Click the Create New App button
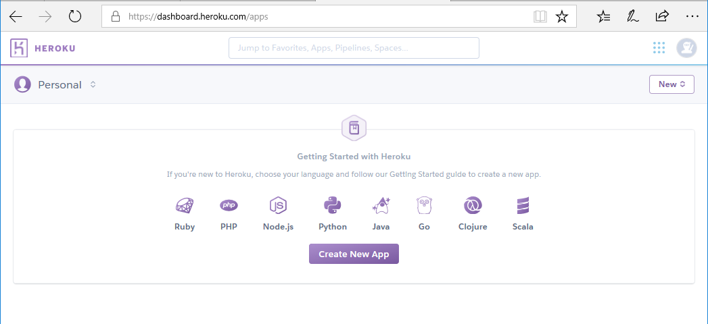The height and width of the screenshot is (324, 708). pyautogui.click(x=354, y=254)
